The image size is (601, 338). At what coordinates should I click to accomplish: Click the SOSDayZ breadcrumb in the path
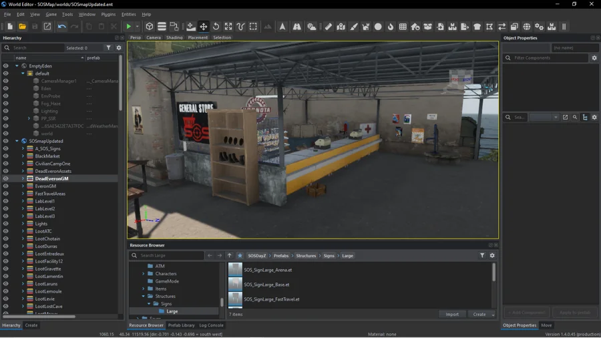coord(256,256)
